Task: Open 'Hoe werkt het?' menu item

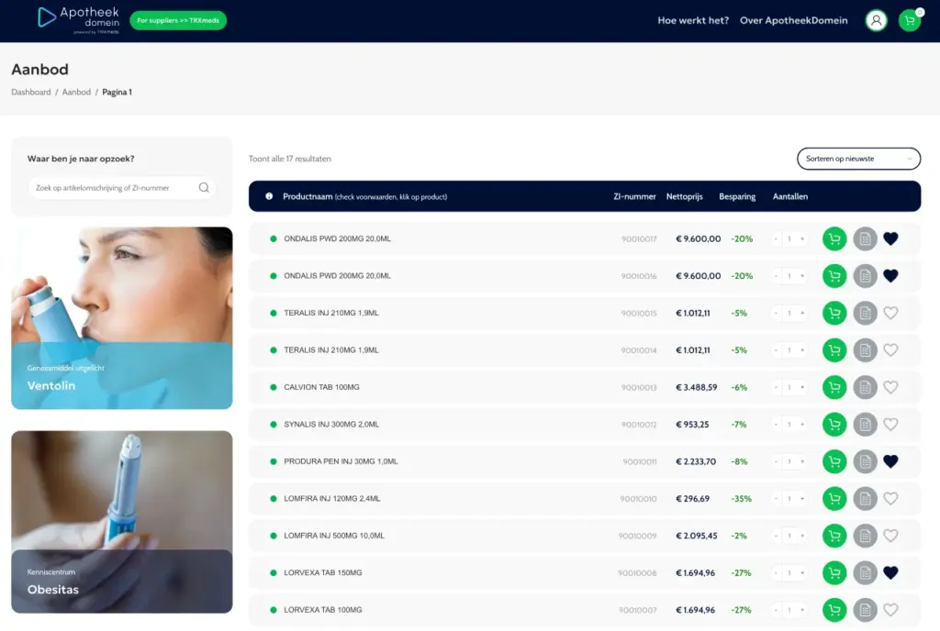Action: (x=693, y=20)
